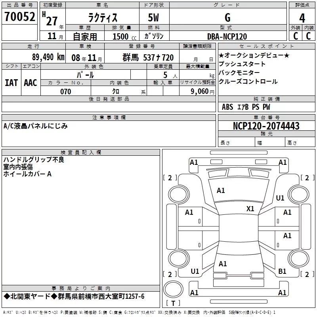Click the registration number 群馬 537ナ720
This screenshot has width=317, height=317.
click(148, 57)
